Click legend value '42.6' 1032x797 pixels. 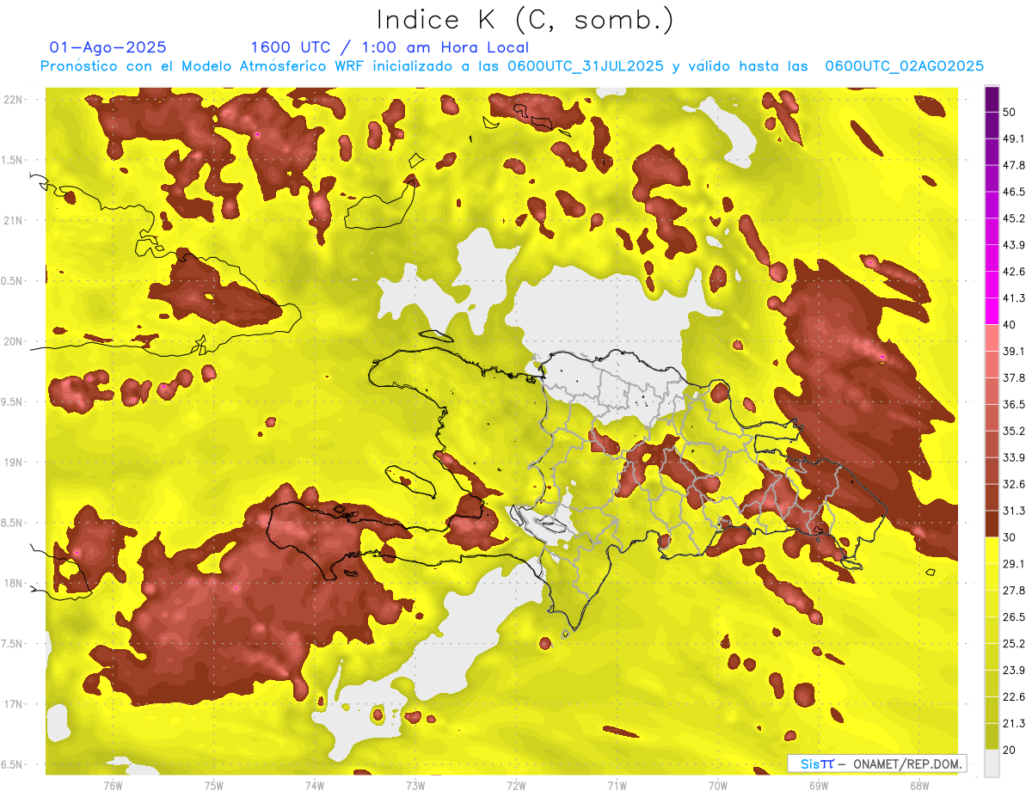[x=1012, y=272]
